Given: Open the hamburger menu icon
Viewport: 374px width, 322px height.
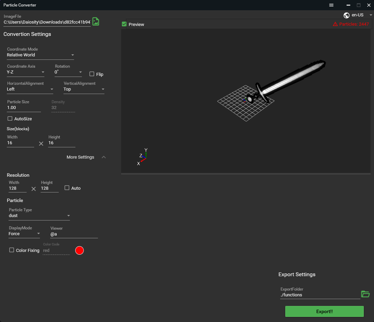Looking at the screenshot, I should 331,5.
